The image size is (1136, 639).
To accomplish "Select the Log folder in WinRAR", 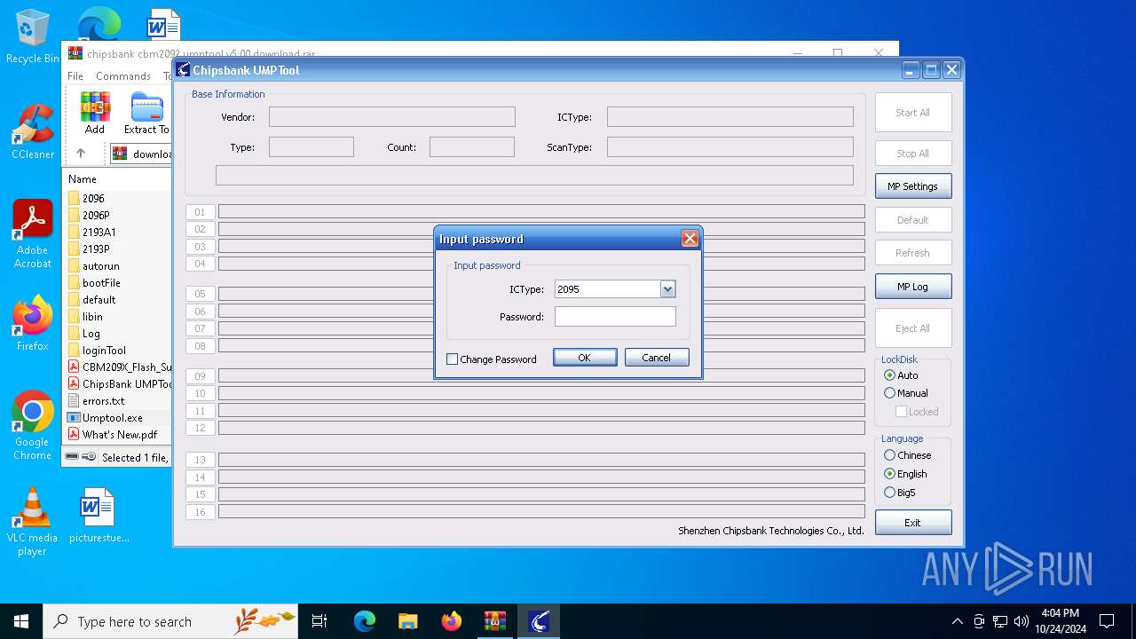I will [x=91, y=334].
